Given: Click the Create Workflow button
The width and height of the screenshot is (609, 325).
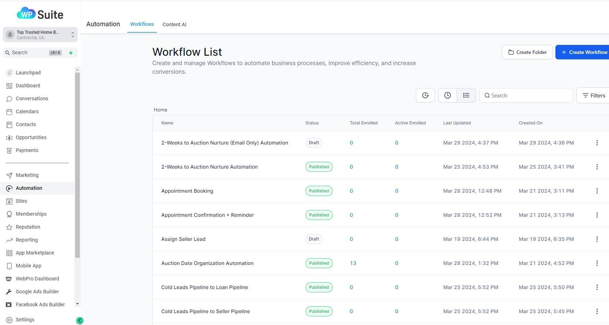Looking at the screenshot, I should click(582, 52).
